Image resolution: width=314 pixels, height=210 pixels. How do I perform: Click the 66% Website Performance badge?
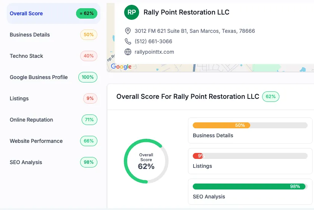coord(89,141)
